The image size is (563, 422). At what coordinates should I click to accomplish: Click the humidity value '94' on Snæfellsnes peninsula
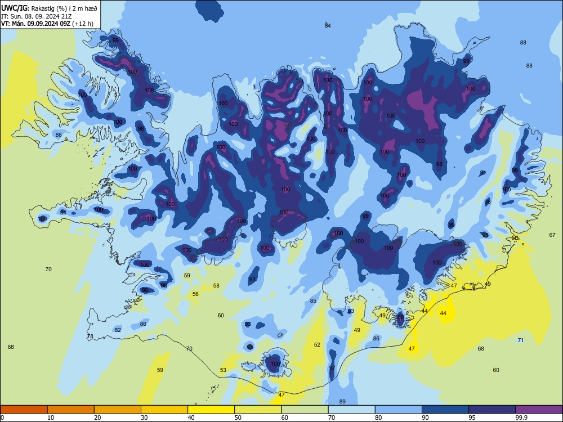63,213
